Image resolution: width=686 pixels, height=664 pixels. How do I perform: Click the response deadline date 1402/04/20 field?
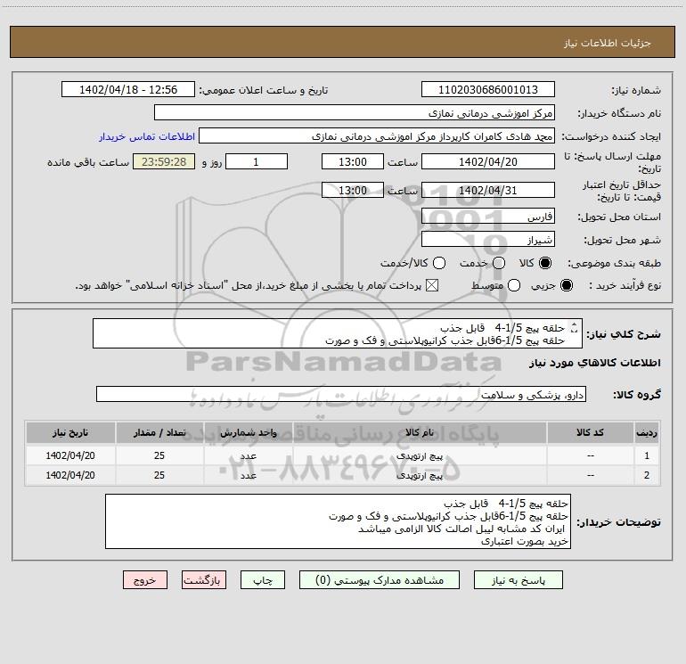[x=488, y=161]
